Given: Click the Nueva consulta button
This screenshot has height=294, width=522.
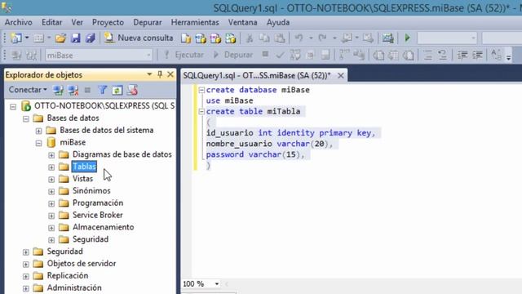Looking at the screenshot, I should [x=139, y=38].
